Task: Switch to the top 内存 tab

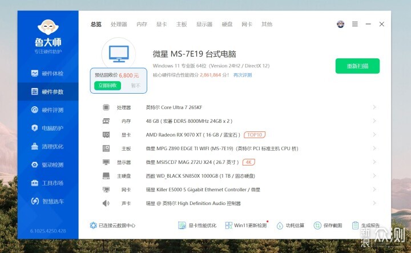Action: point(142,25)
